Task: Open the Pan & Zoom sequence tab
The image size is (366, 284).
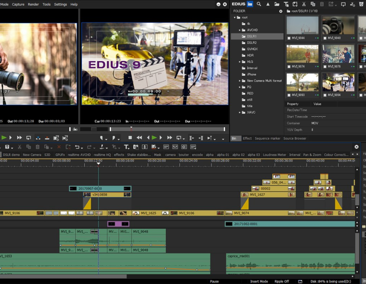Action: [312, 155]
